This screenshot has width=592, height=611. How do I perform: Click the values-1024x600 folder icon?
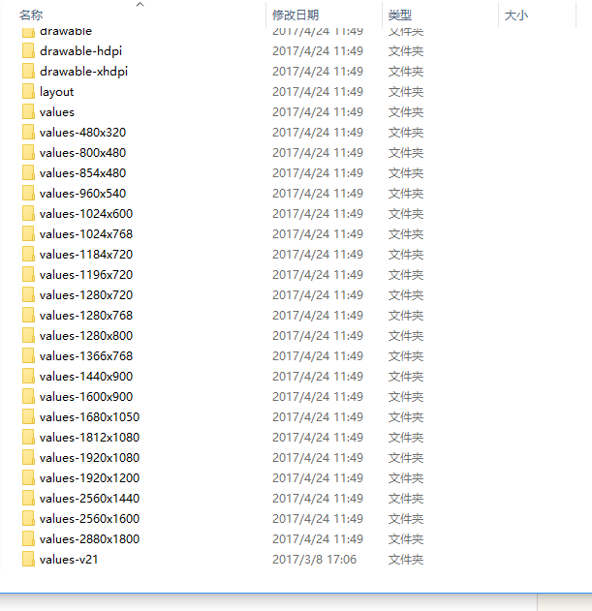coord(28,214)
